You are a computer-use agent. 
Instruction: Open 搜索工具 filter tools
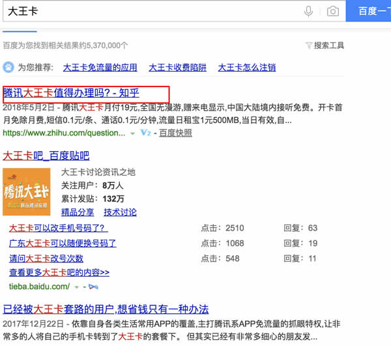click(x=325, y=46)
